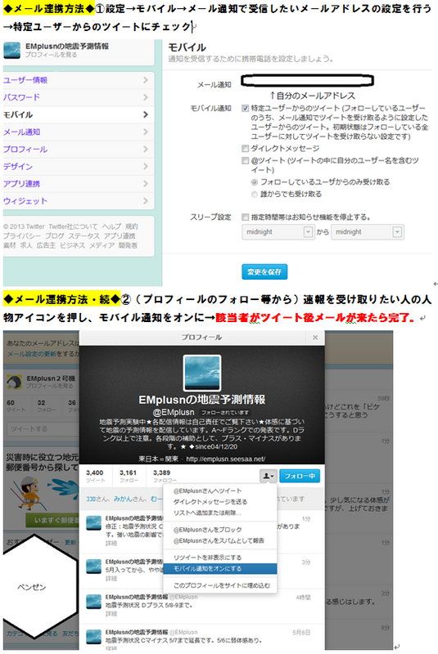
Task: Click the プライバシー footer link
Action: [22, 236]
